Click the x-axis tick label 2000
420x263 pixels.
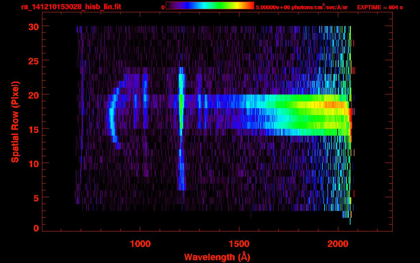pos(338,244)
